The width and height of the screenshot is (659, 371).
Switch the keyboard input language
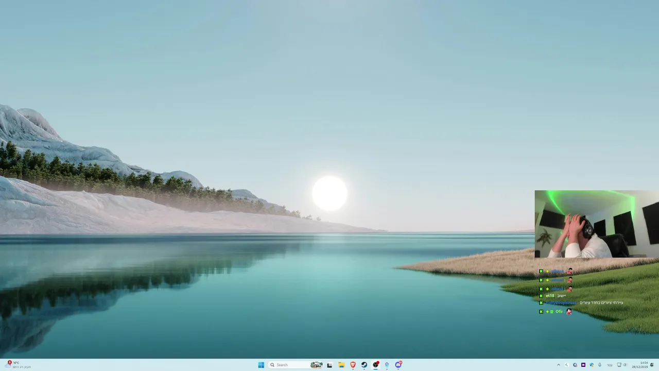click(610, 365)
